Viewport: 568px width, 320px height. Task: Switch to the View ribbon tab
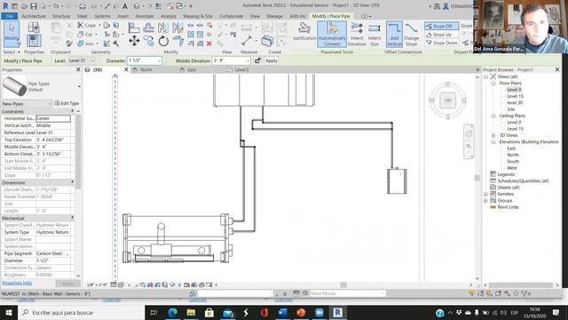pyautogui.click(x=255, y=16)
